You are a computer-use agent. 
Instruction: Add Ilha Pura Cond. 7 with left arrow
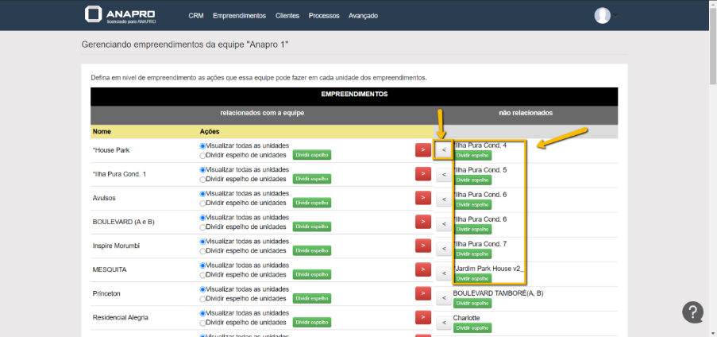(444, 249)
